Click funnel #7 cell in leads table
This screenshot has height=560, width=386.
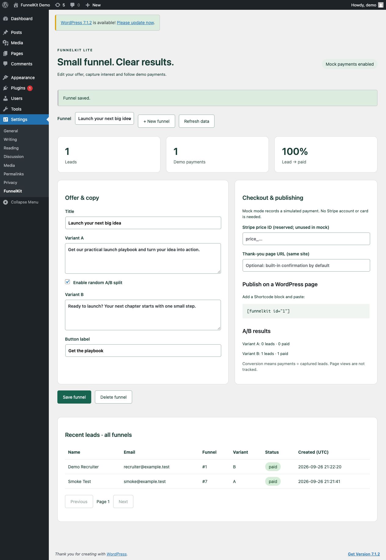(x=205, y=481)
